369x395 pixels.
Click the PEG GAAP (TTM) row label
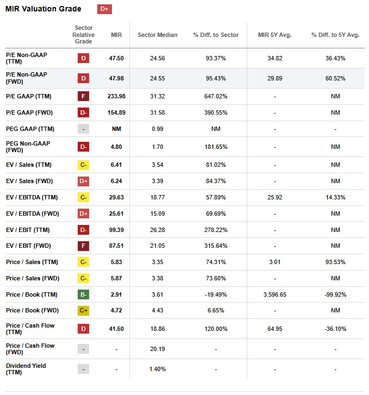pyautogui.click(x=30, y=129)
